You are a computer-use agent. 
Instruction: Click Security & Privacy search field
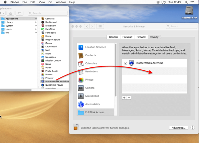click(181, 26)
